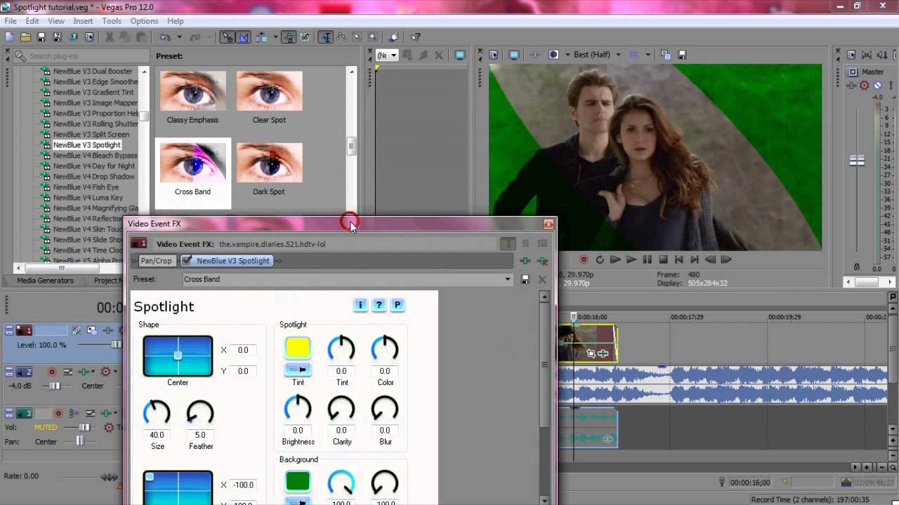The height and width of the screenshot is (505, 899).
Task: Click the What's This help cursor icon
Action: click(x=416, y=37)
